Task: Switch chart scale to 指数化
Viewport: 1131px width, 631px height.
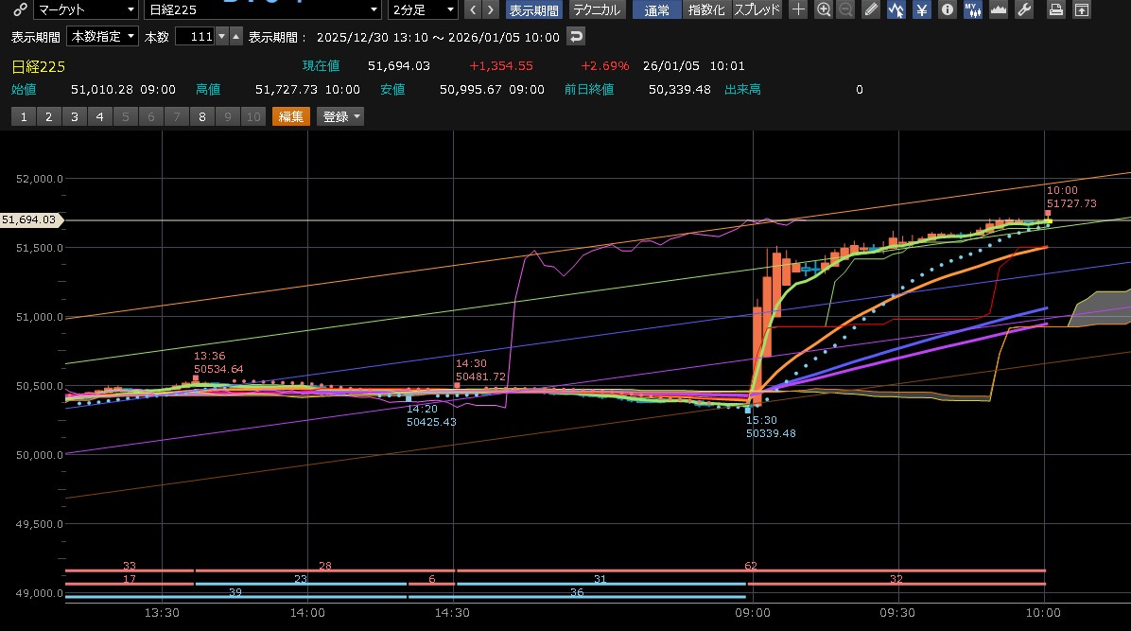Action: (706, 9)
